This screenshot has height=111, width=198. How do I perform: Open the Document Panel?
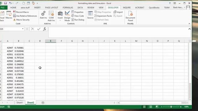pos(130,16)
